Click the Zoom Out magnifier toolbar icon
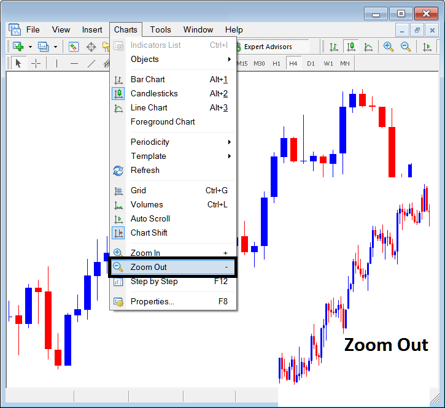This screenshot has height=408, width=445. point(406,47)
